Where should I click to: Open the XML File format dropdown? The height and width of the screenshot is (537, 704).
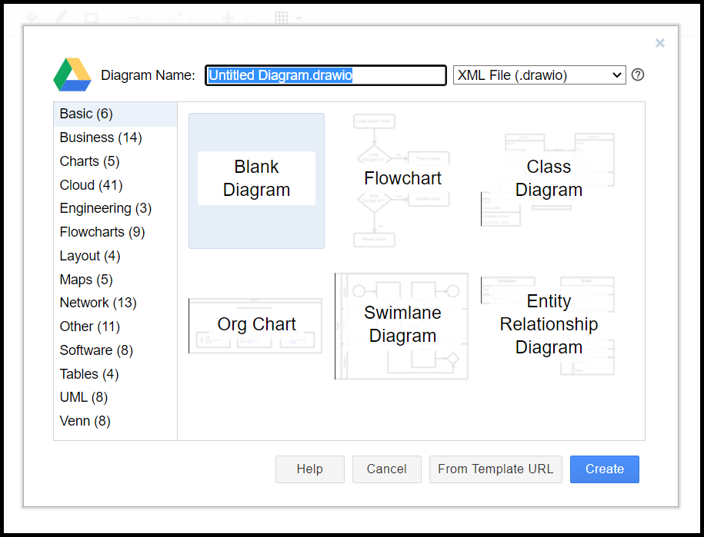click(x=539, y=75)
